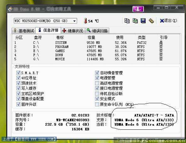
Task: Click the copy to clipboard icon
Action: tap(127, 21)
